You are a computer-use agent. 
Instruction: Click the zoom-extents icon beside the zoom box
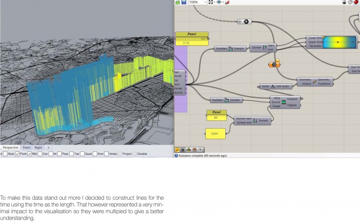[x=211, y=2]
